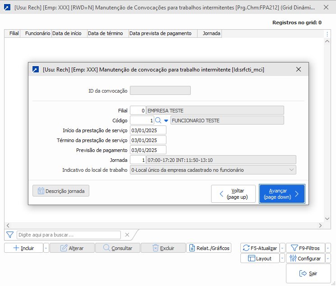Open dropdown arrow next to F9-Filtros
The height and width of the screenshot is (286, 336).
(x=328, y=248)
